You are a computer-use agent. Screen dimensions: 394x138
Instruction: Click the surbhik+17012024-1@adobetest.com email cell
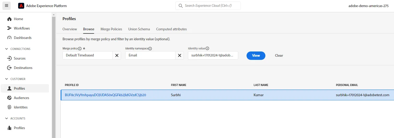pos(363,95)
